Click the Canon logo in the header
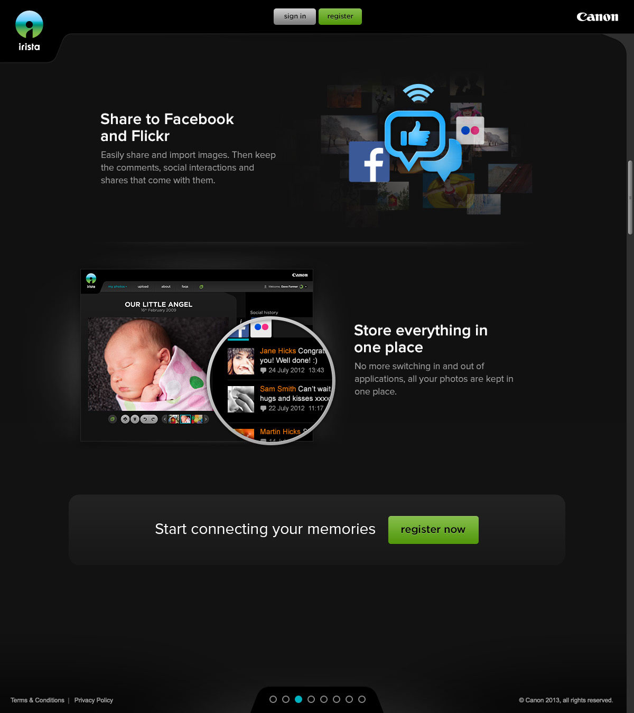The height and width of the screenshot is (713, 634). click(597, 17)
